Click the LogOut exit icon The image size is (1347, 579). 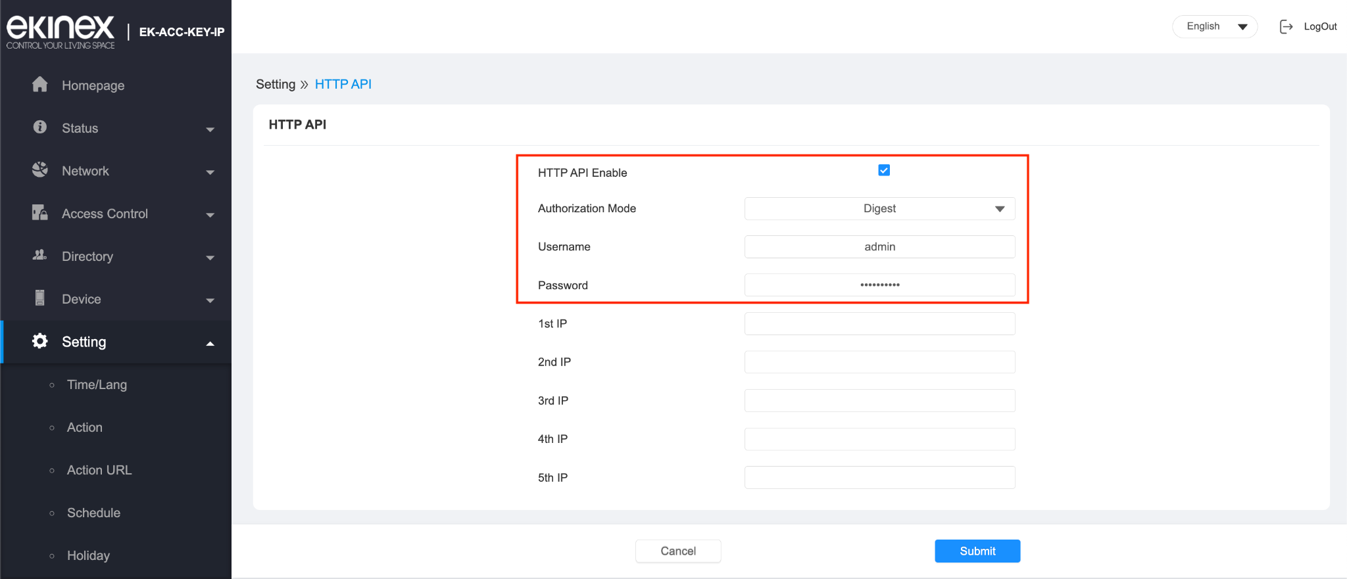point(1286,26)
